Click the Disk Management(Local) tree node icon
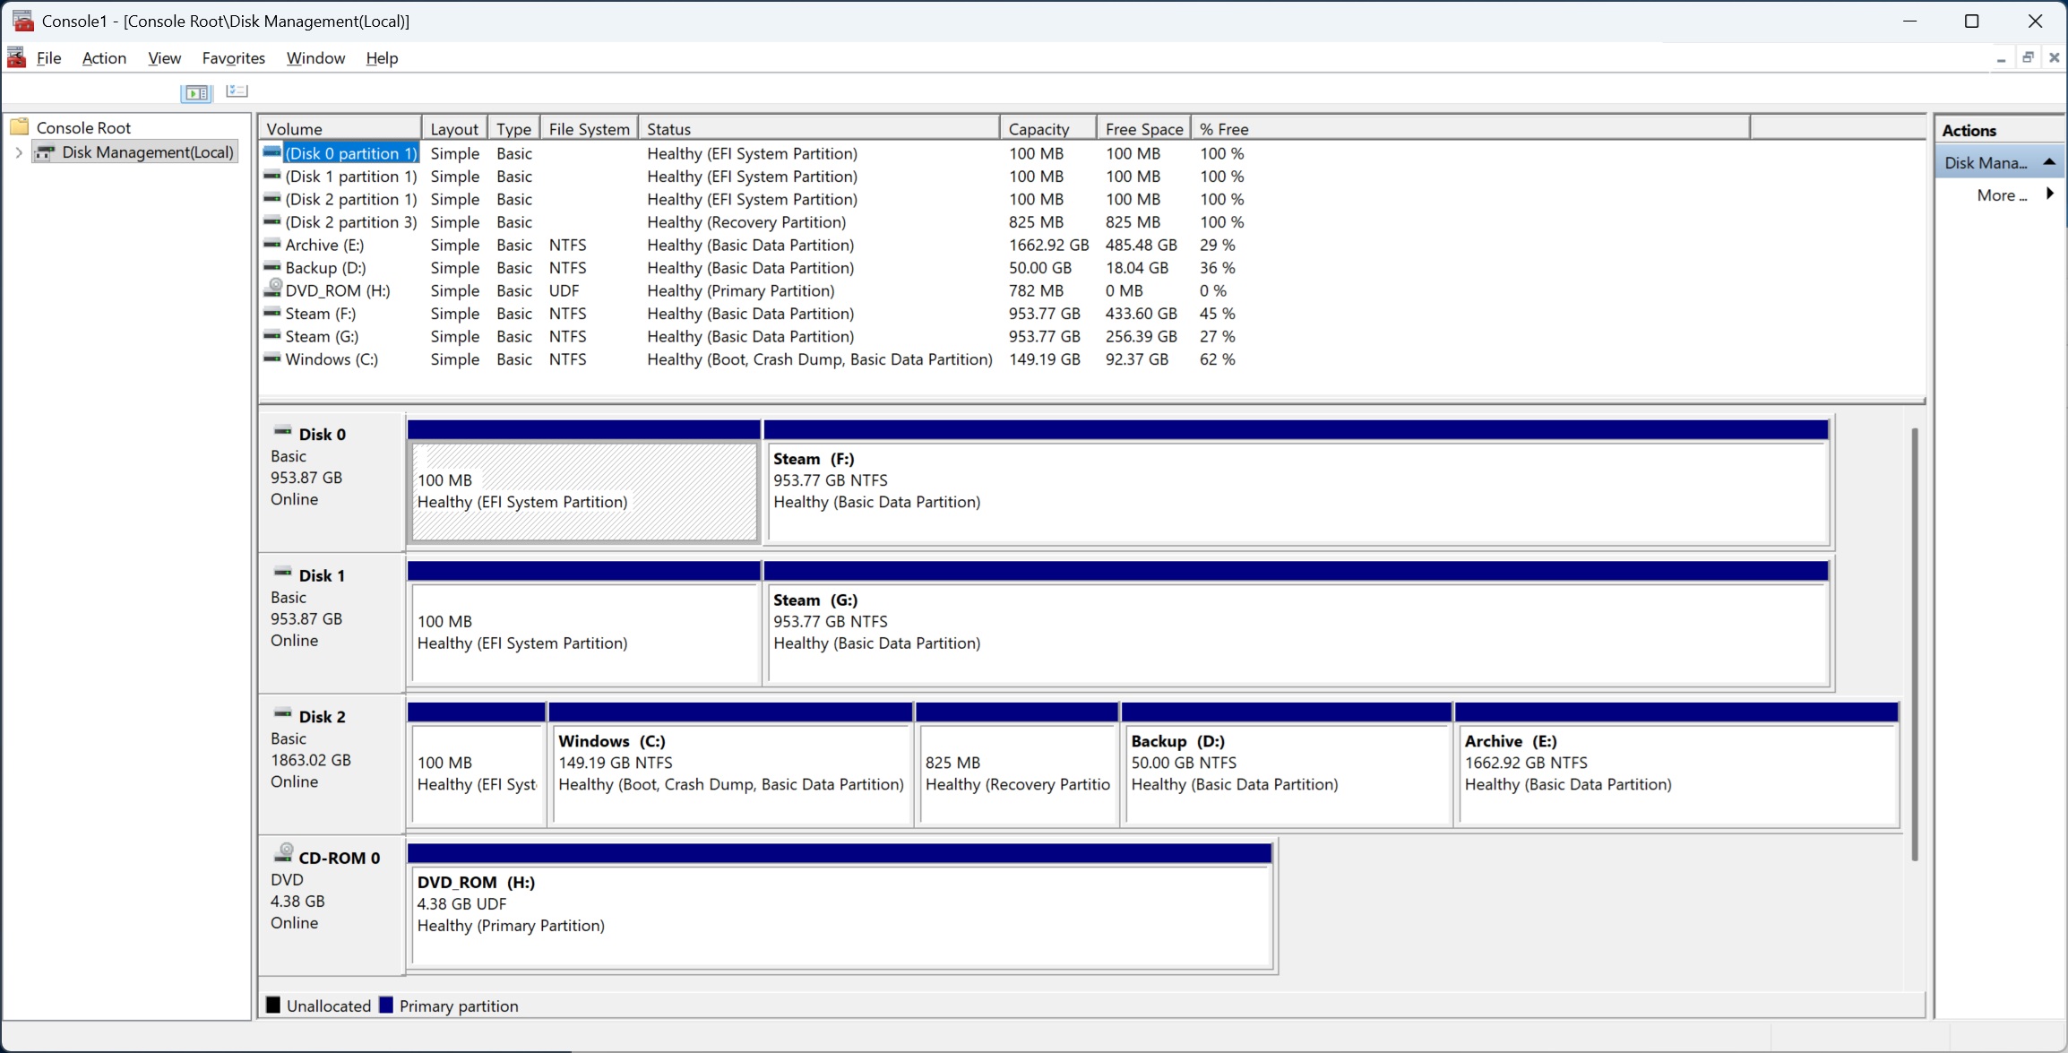 point(44,152)
